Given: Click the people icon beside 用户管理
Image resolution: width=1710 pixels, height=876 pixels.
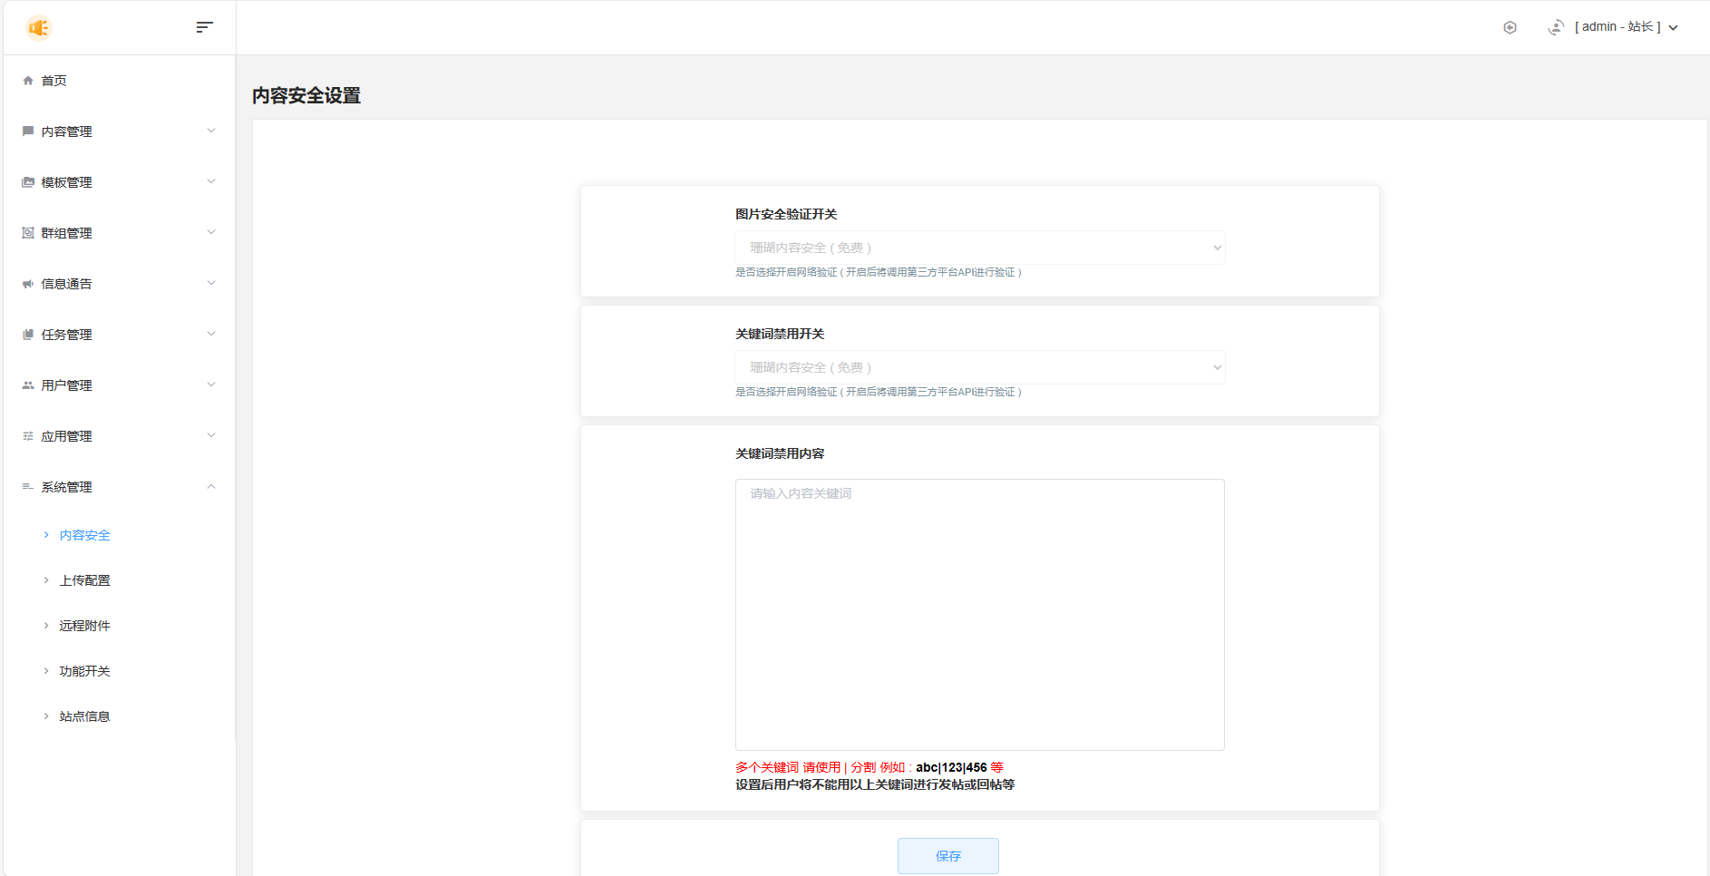Looking at the screenshot, I should 28,385.
